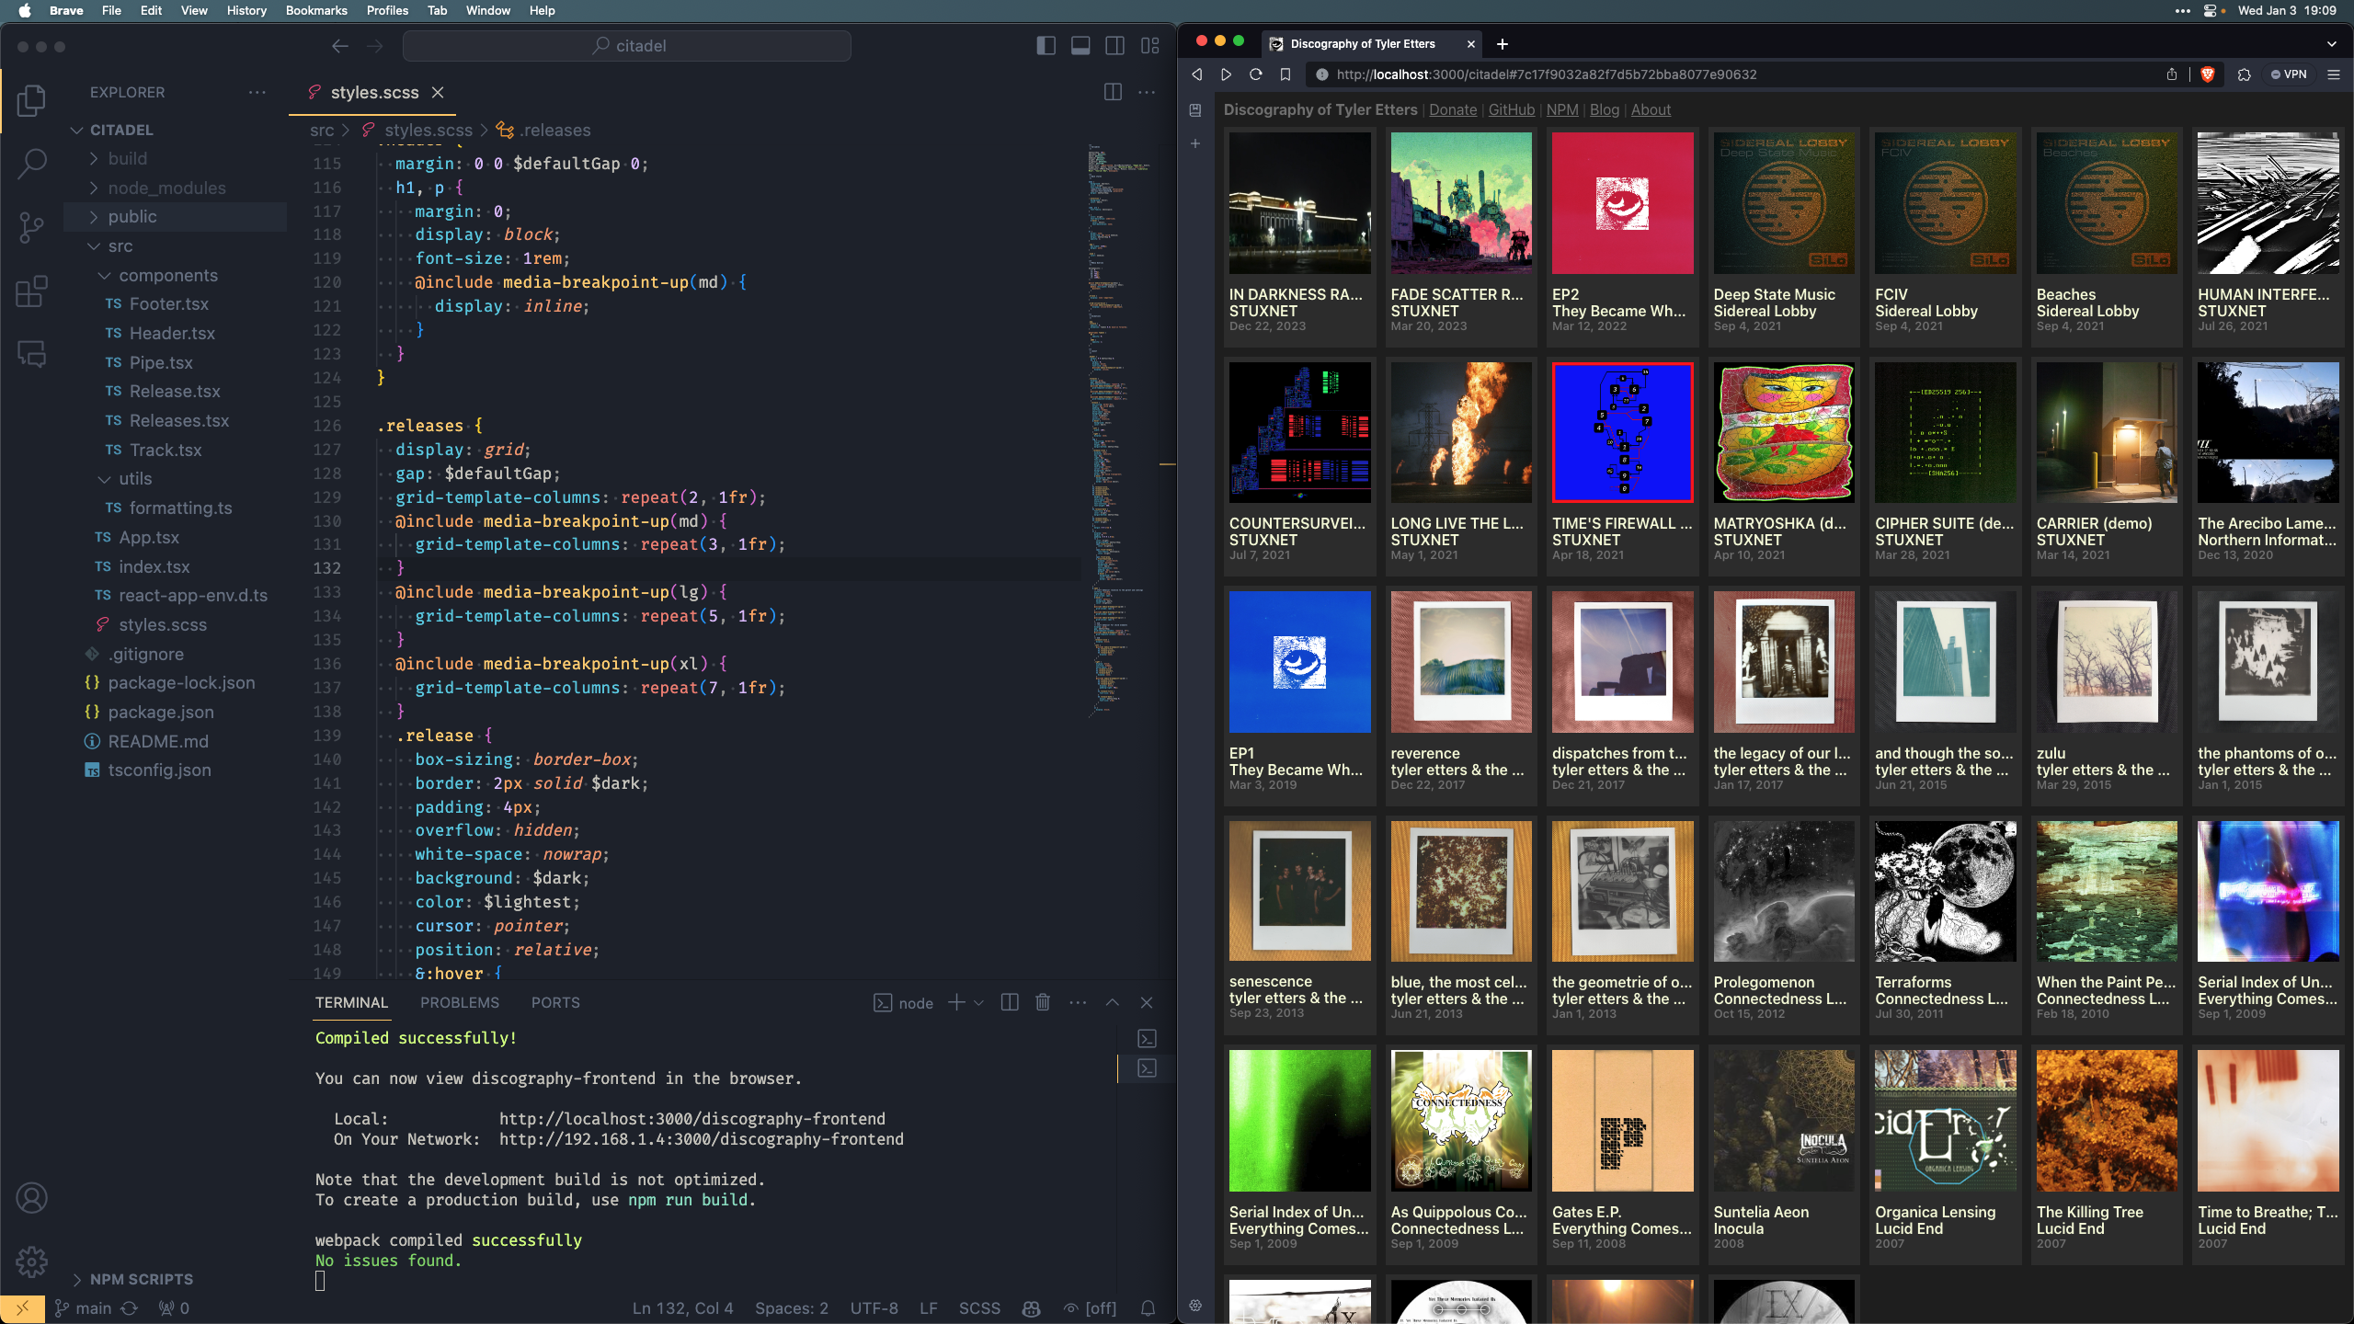Toggle the Brave VPN button

point(2289,74)
